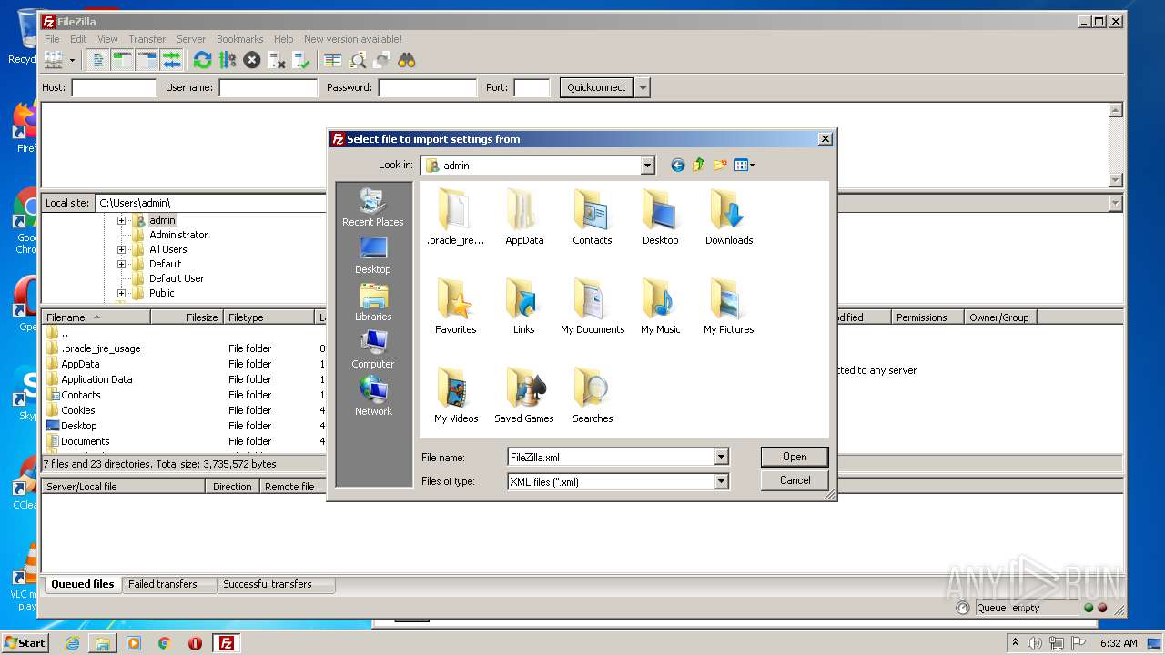The height and width of the screenshot is (655, 1165).
Task: Select Computer in places sidebar
Action: (x=373, y=350)
